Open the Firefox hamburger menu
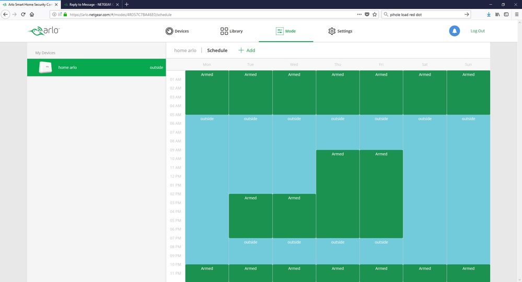This screenshot has width=522, height=282. coord(517,14)
